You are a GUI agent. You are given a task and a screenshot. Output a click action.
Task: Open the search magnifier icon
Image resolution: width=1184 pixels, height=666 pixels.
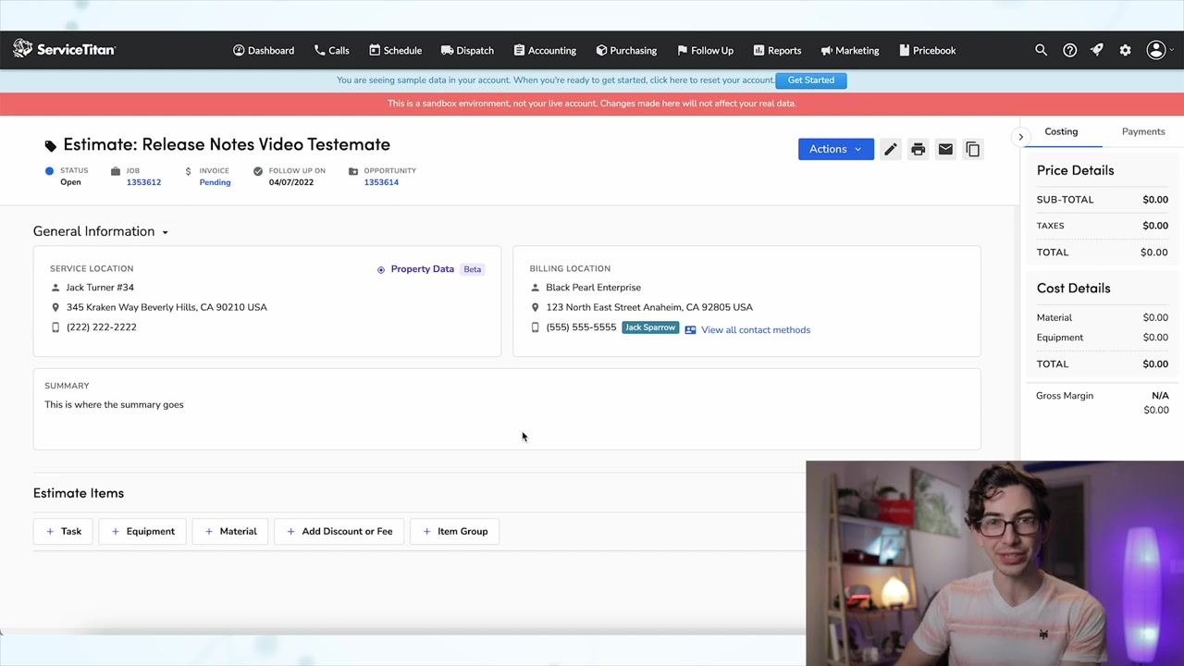point(1041,50)
